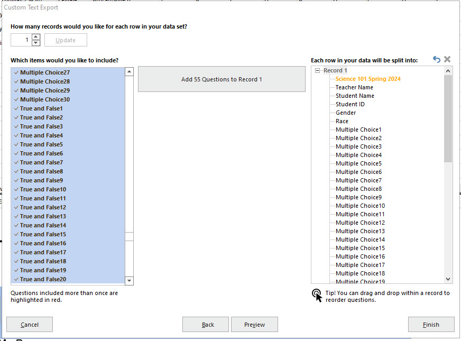Click the X icon to remove Record 1 items
Image resolution: width=461 pixels, height=341 pixels.
(x=447, y=59)
